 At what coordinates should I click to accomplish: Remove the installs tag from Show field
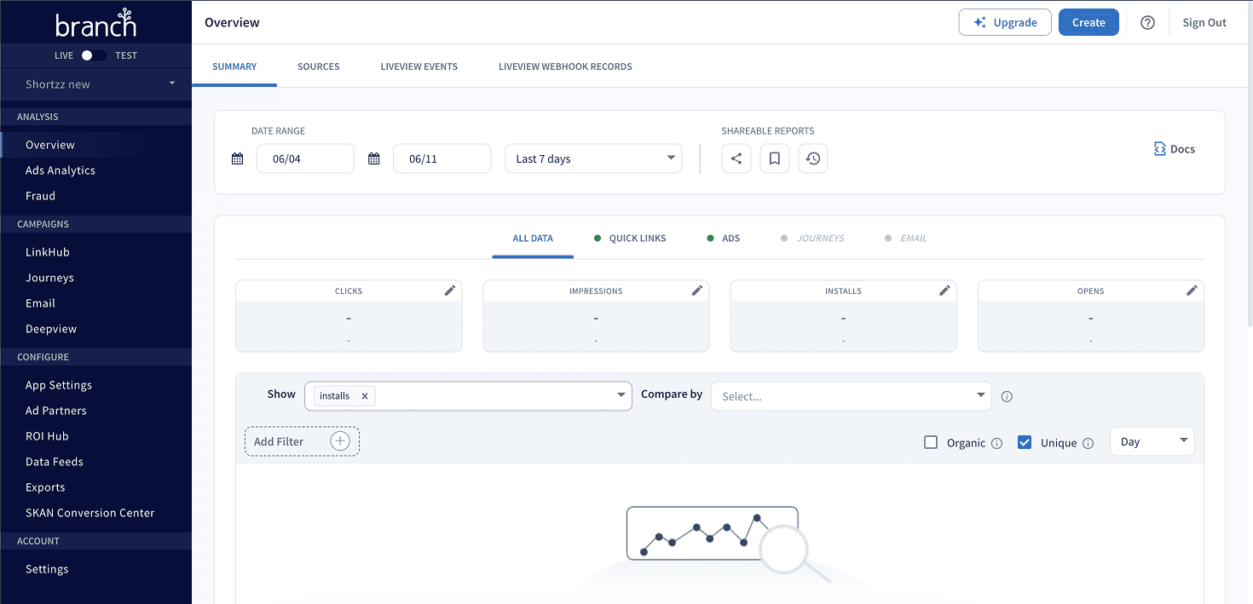pyautogui.click(x=365, y=396)
